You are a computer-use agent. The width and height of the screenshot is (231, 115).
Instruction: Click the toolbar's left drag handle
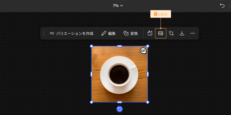point(44,33)
